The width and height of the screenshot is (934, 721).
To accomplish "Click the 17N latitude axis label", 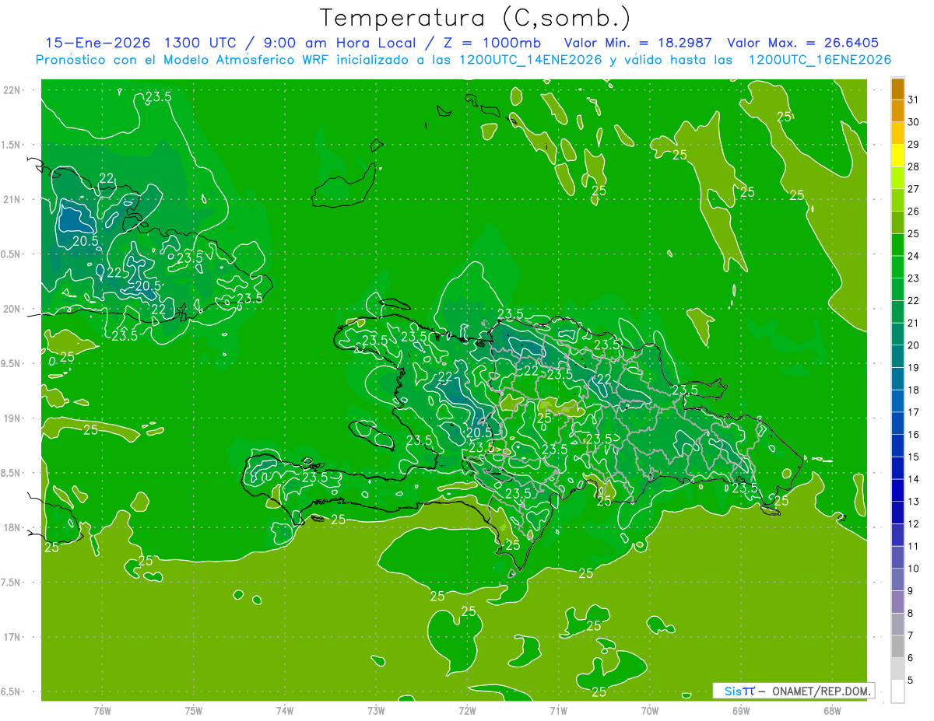I will [x=12, y=637].
